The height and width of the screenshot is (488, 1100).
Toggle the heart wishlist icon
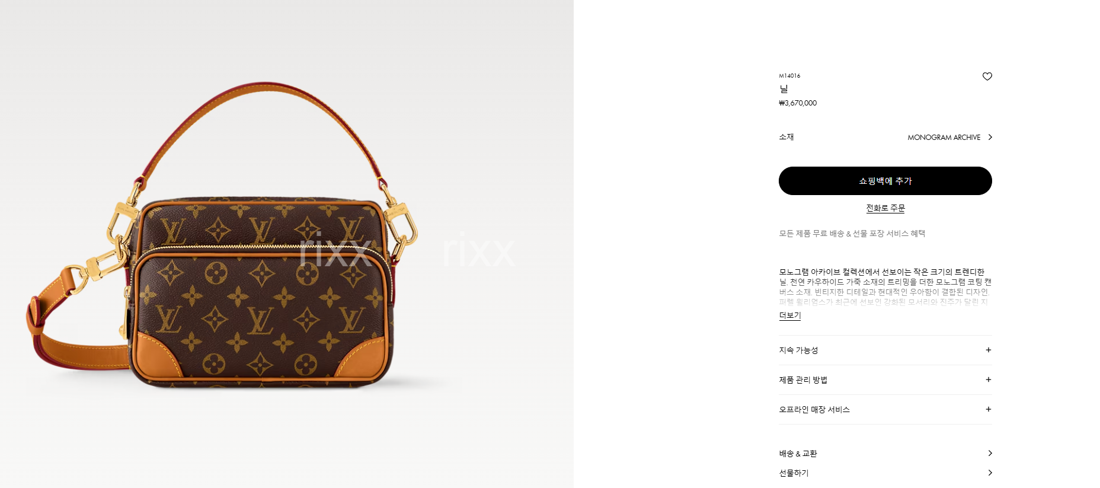(x=987, y=76)
